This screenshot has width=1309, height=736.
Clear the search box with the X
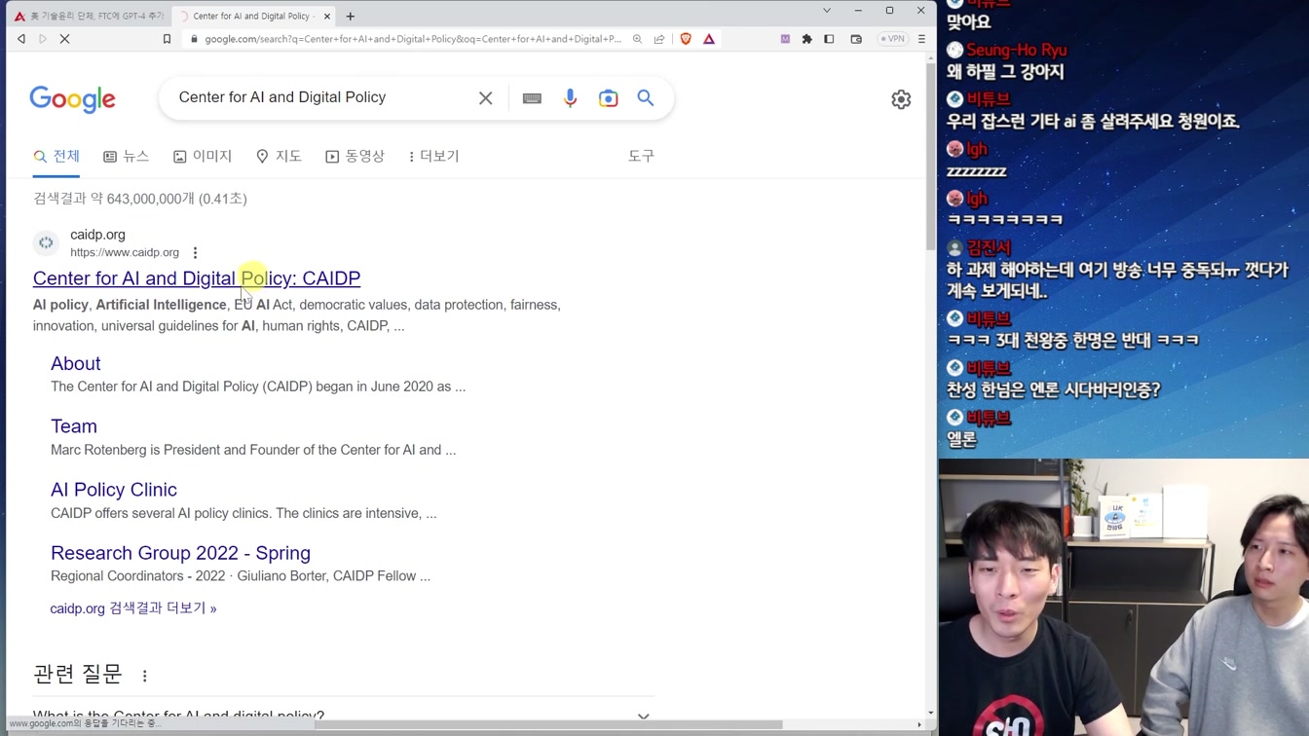(485, 98)
